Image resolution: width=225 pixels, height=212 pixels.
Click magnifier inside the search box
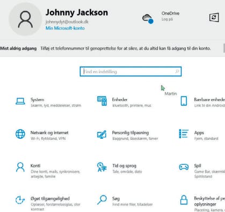pyautogui.click(x=177, y=72)
